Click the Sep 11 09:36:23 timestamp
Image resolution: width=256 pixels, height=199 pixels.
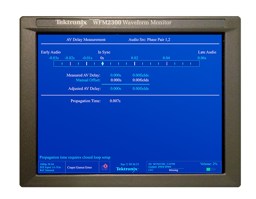tap(129, 164)
